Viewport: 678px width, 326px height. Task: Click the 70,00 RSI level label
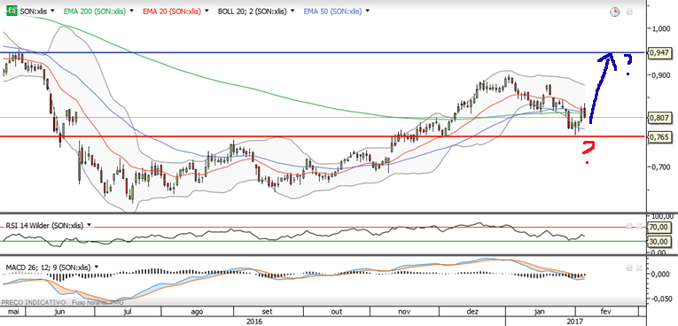coord(659,227)
